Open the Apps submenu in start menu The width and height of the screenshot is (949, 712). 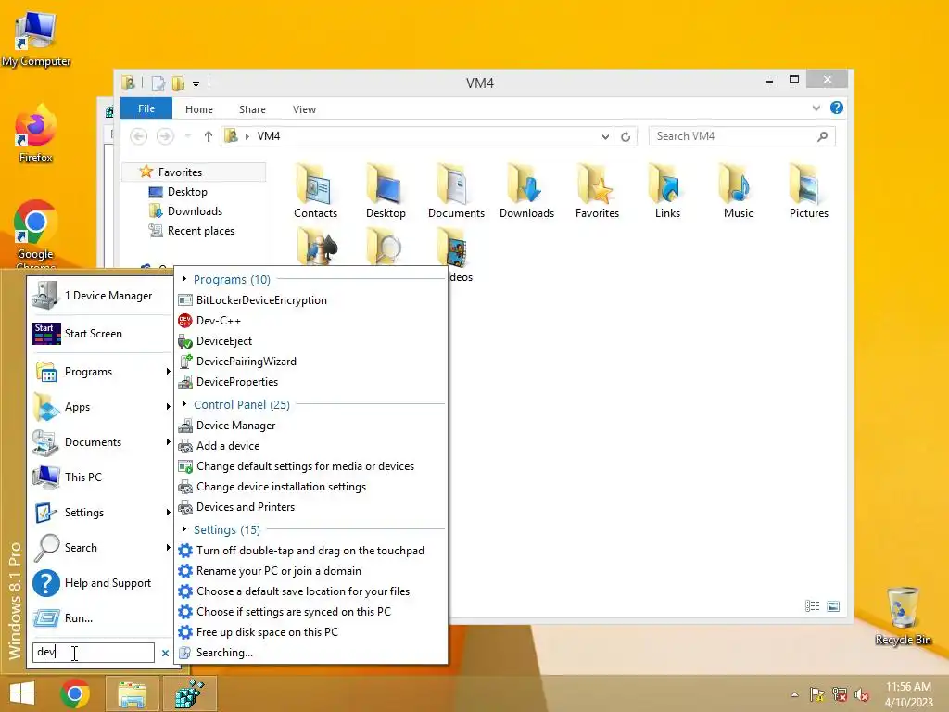coord(100,407)
